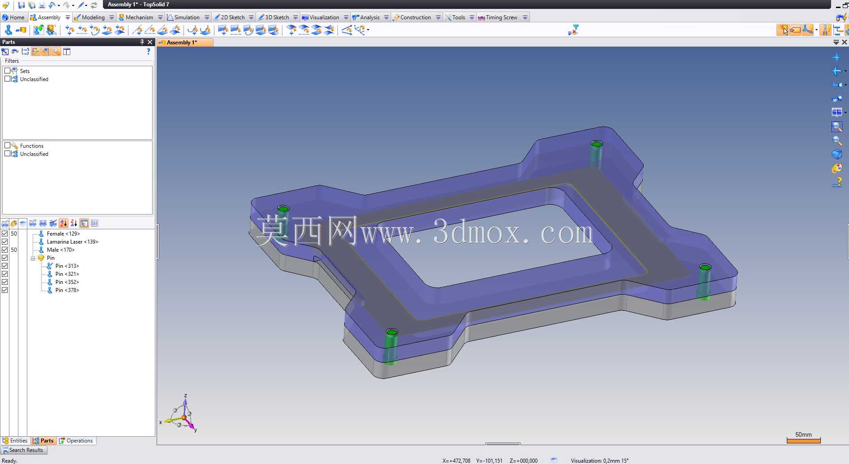Click the selection cursor mode icon top right
Screen dimensions: 849x464
(782, 30)
